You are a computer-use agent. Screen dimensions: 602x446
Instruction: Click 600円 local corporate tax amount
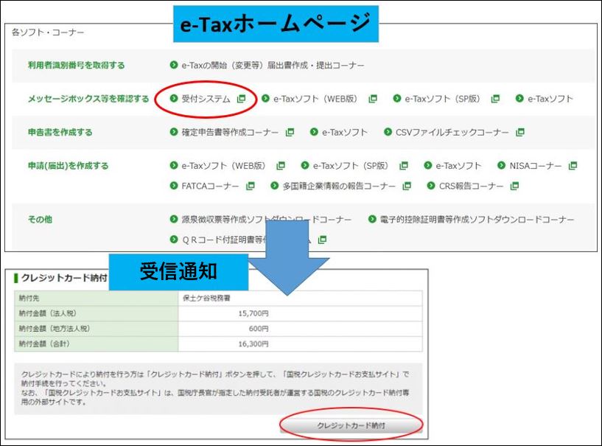259,329
